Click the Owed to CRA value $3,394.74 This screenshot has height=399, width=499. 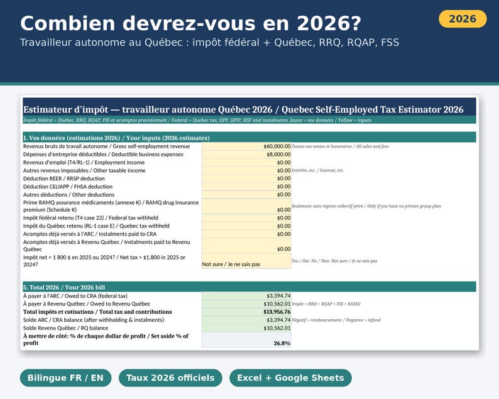(246, 296)
